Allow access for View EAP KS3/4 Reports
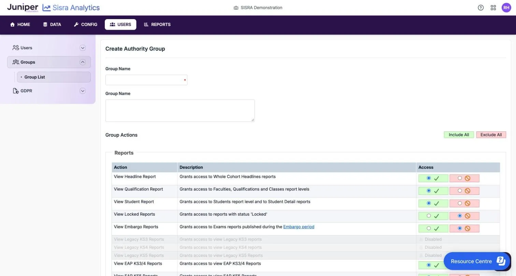Viewport: 516px width, 276px height. pyautogui.click(x=429, y=265)
